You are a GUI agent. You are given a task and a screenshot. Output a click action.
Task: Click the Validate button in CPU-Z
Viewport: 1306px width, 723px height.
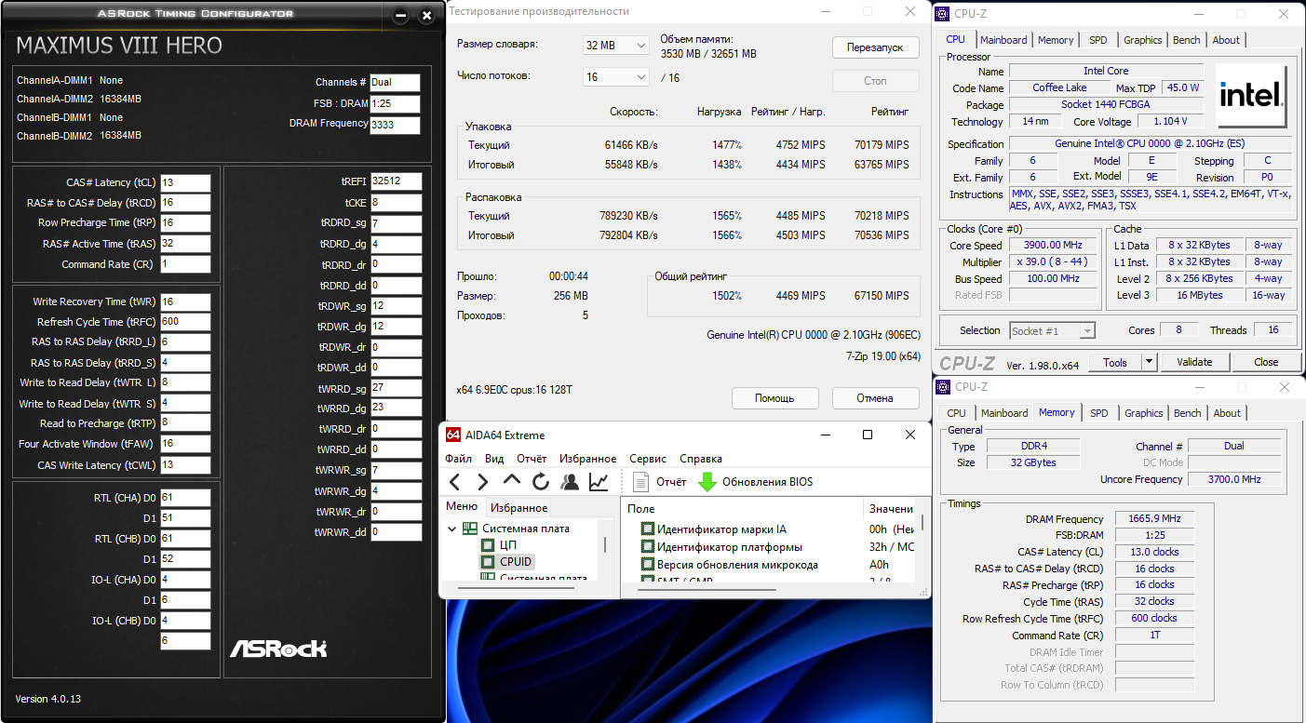point(1194,362)
